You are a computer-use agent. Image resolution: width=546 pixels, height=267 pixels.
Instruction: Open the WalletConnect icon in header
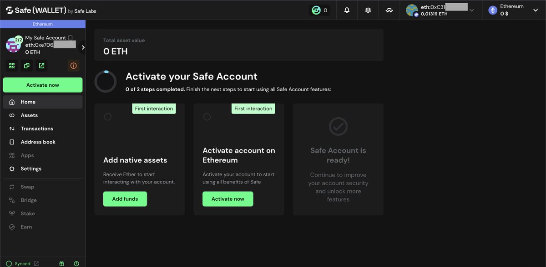[389, 10]
